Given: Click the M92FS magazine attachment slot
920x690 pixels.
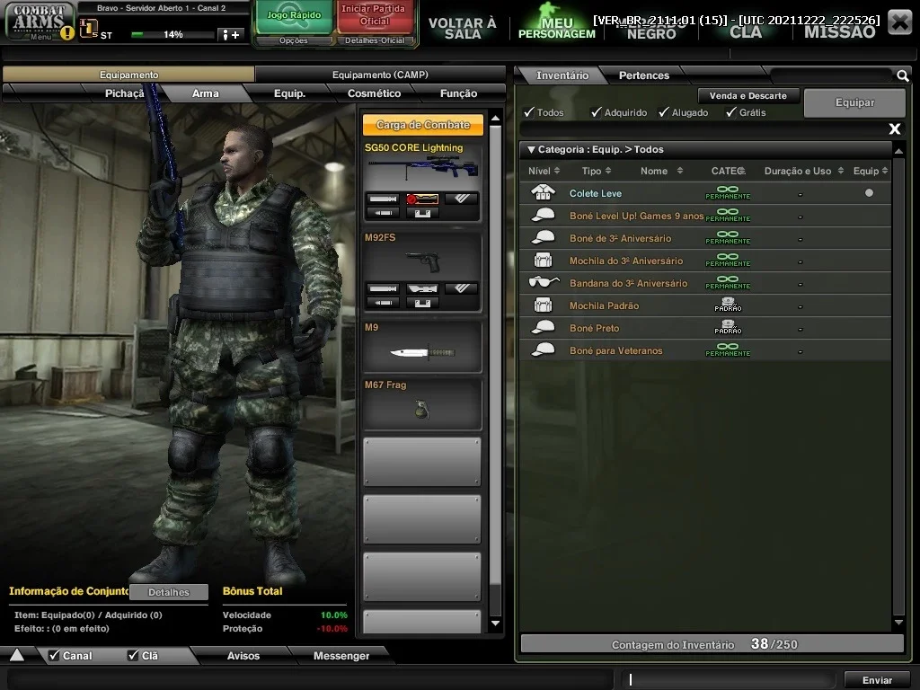Looking at the screenshot, I should pyautogui.click(x=422, y=303).
